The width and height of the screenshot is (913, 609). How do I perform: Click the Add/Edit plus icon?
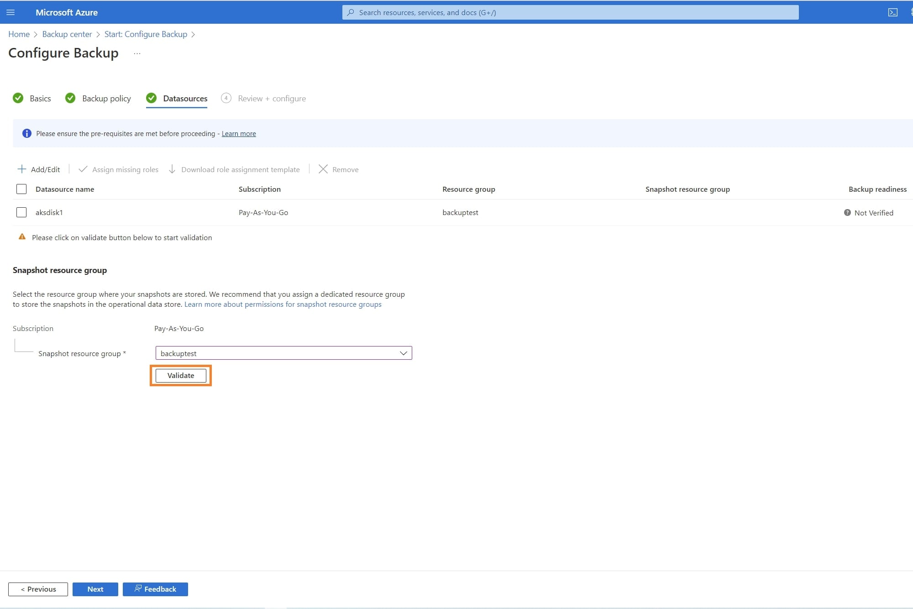[x=21, y=169]
